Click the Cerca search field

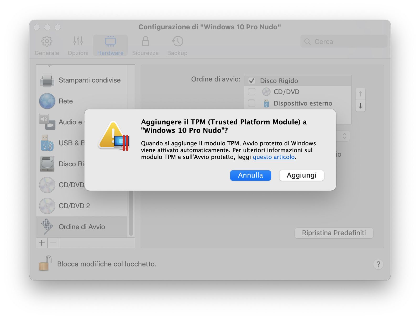[344, 41]
